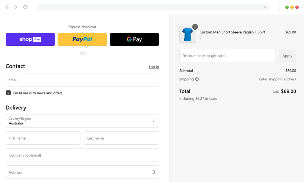This screenshot has height=182, width=304.
Task: Click the address search magnifier icon
Action: [x=153, y=172]
